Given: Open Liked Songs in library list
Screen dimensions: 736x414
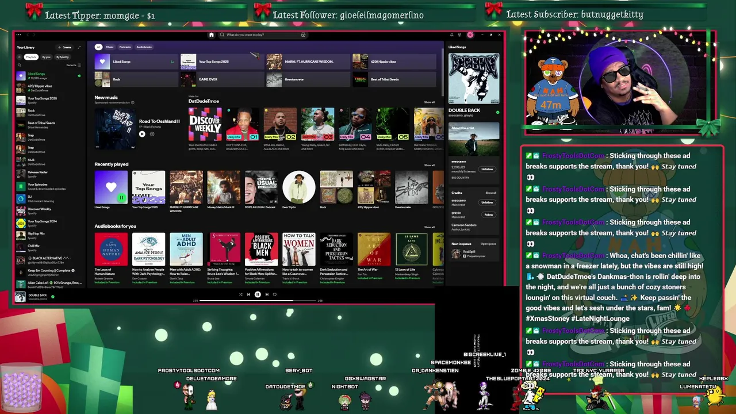Looking at the screenshot, I should (x=49, y=76).
